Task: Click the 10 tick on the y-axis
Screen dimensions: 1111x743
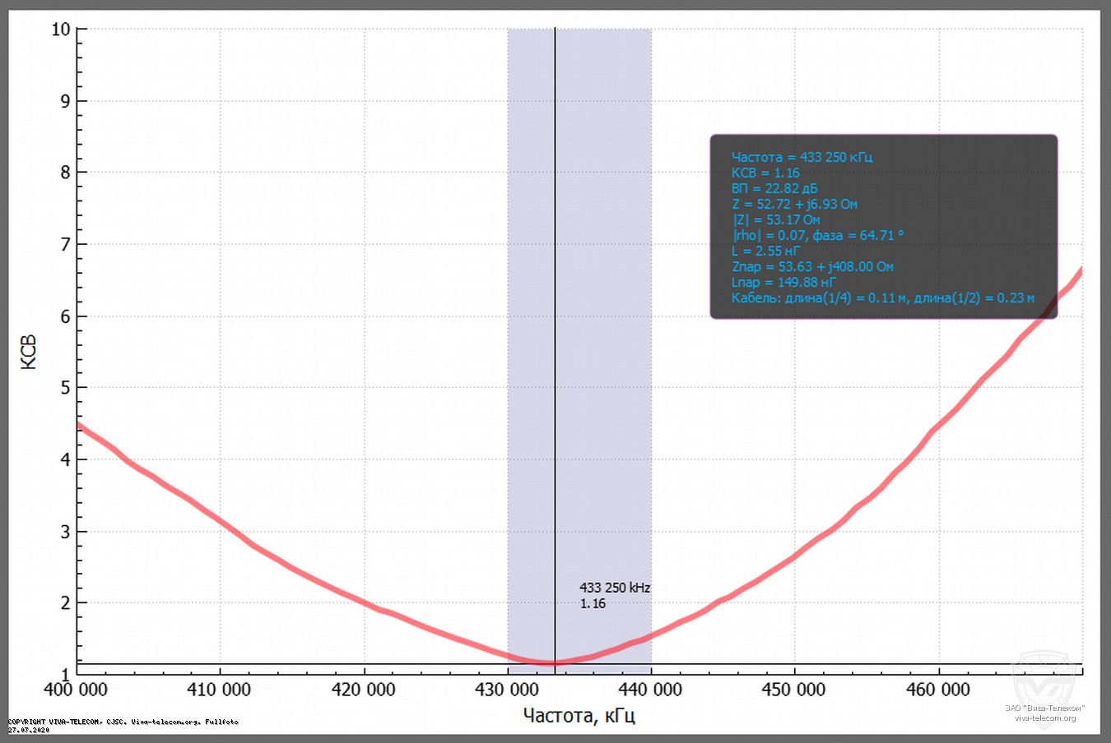Action: [x=60, y=30]
